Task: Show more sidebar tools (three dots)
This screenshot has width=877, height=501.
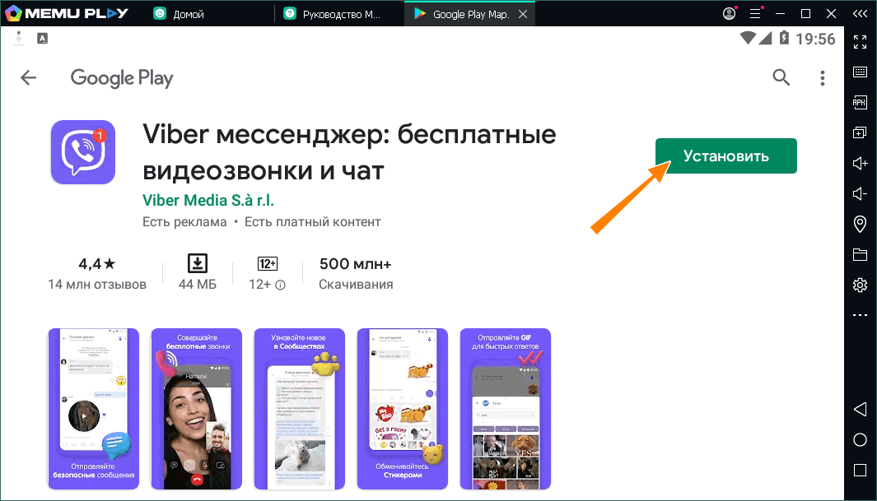Action: pyautogui.click(x=861, y=315)
